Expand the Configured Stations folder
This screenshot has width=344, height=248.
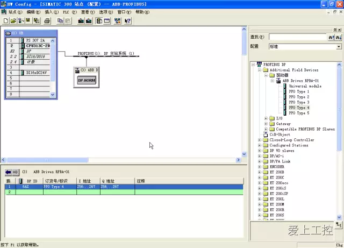[260, 145]
